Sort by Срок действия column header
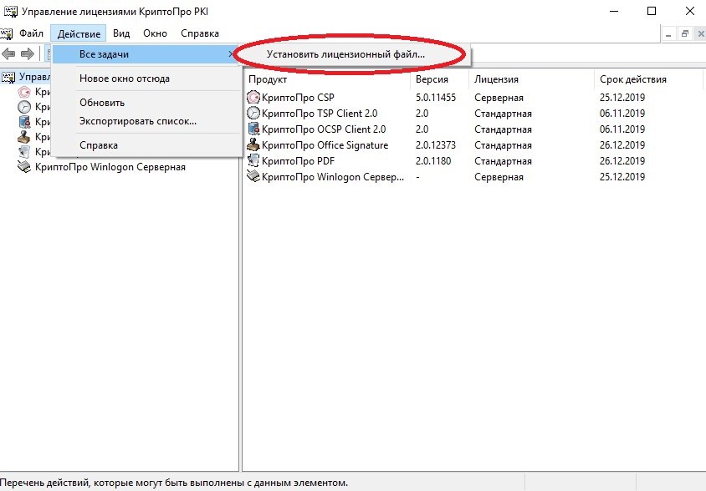This screenshot has height=491, width=706. [648, 79]
